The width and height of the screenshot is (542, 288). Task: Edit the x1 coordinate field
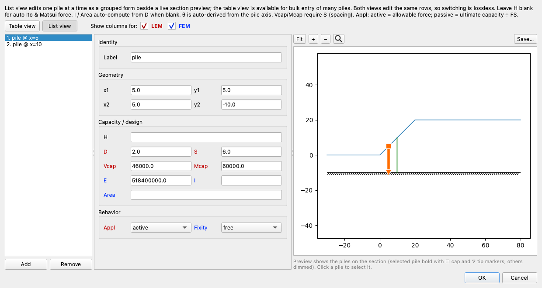161,90
